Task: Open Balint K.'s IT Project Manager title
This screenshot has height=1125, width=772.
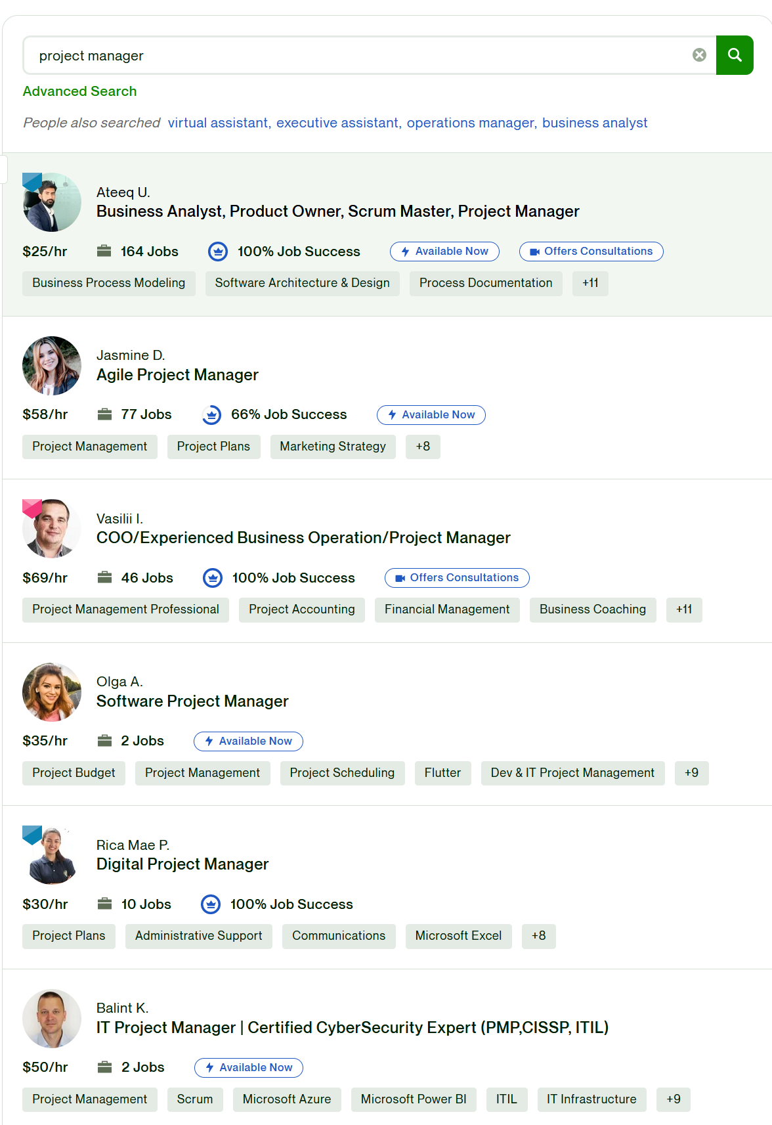Action: tap(353, 1028)
